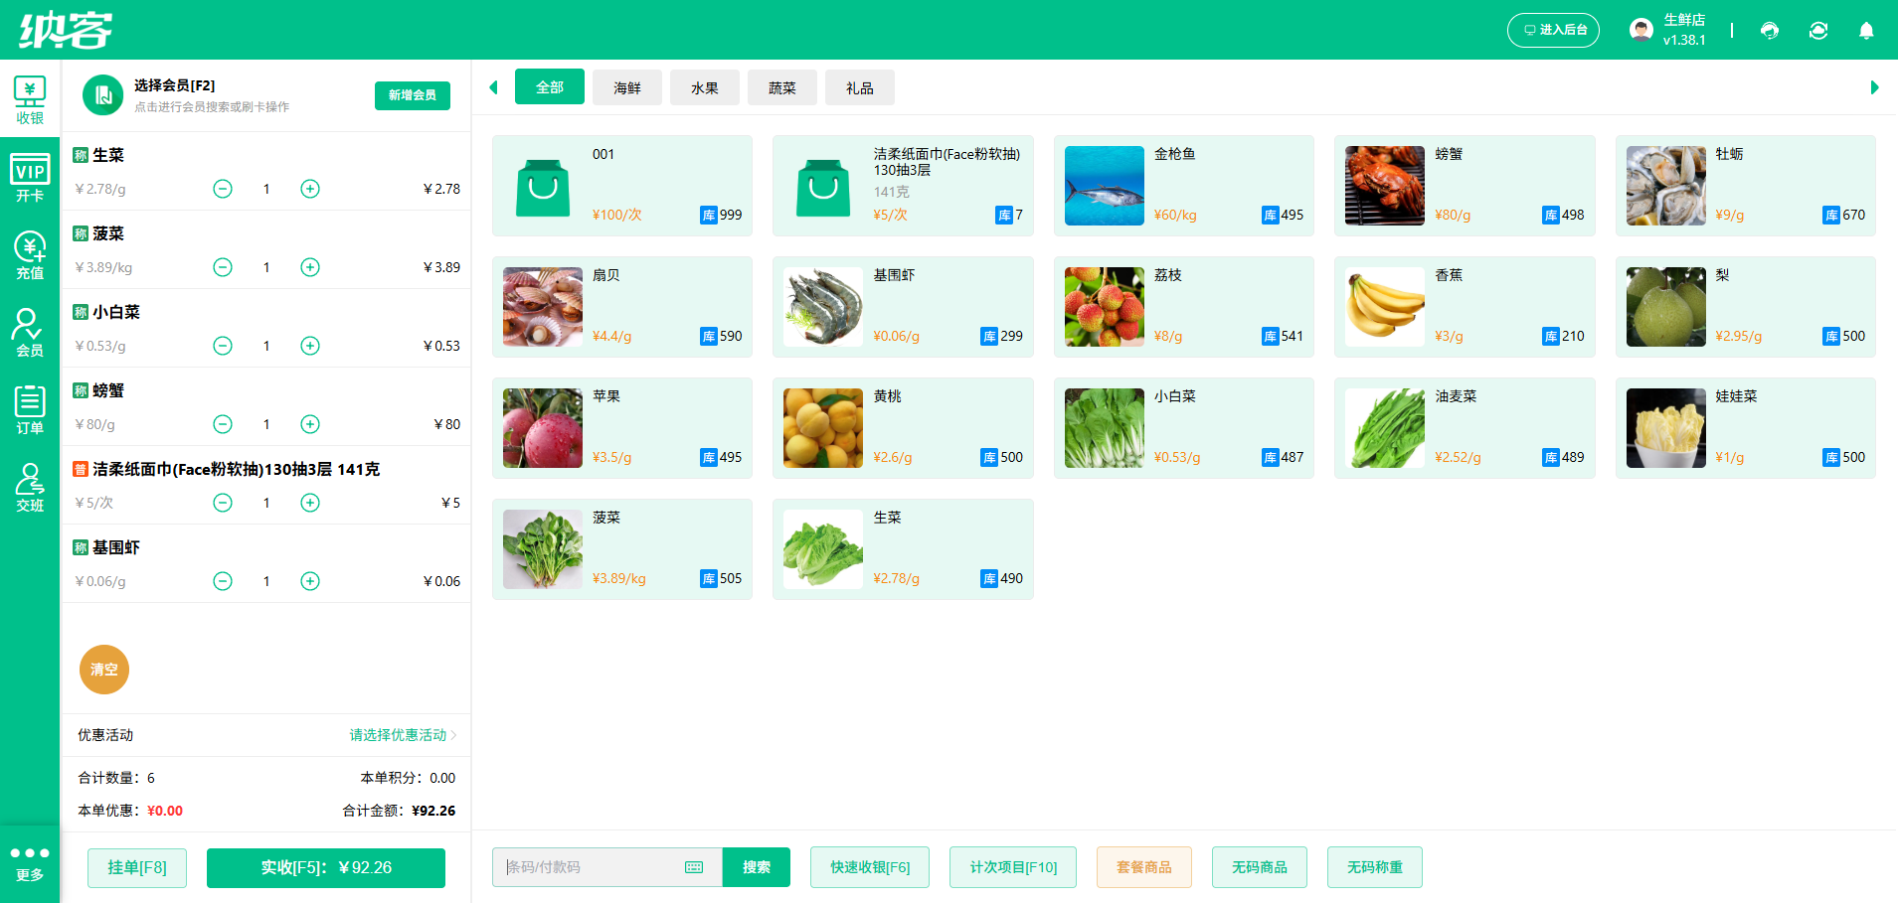
Task: Increase quantity of 生菜 in cart
Action: coord(310,189)
